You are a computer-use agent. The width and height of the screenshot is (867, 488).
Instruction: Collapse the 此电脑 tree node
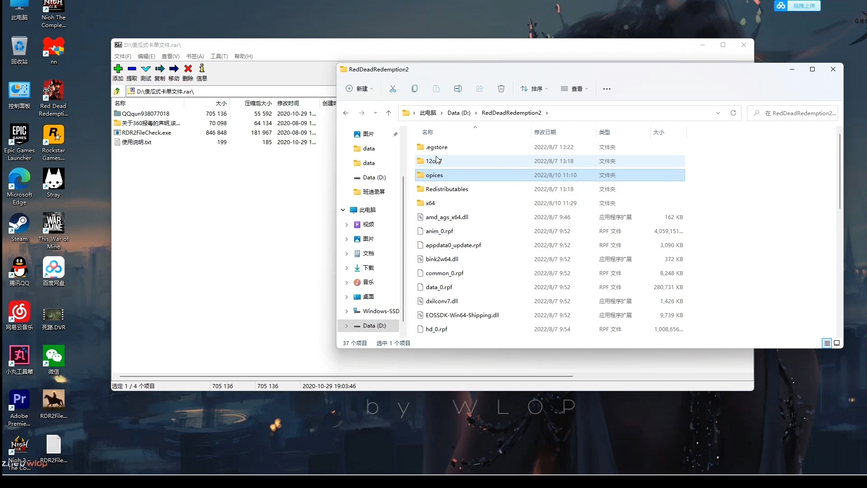click(x=343, y=210)
